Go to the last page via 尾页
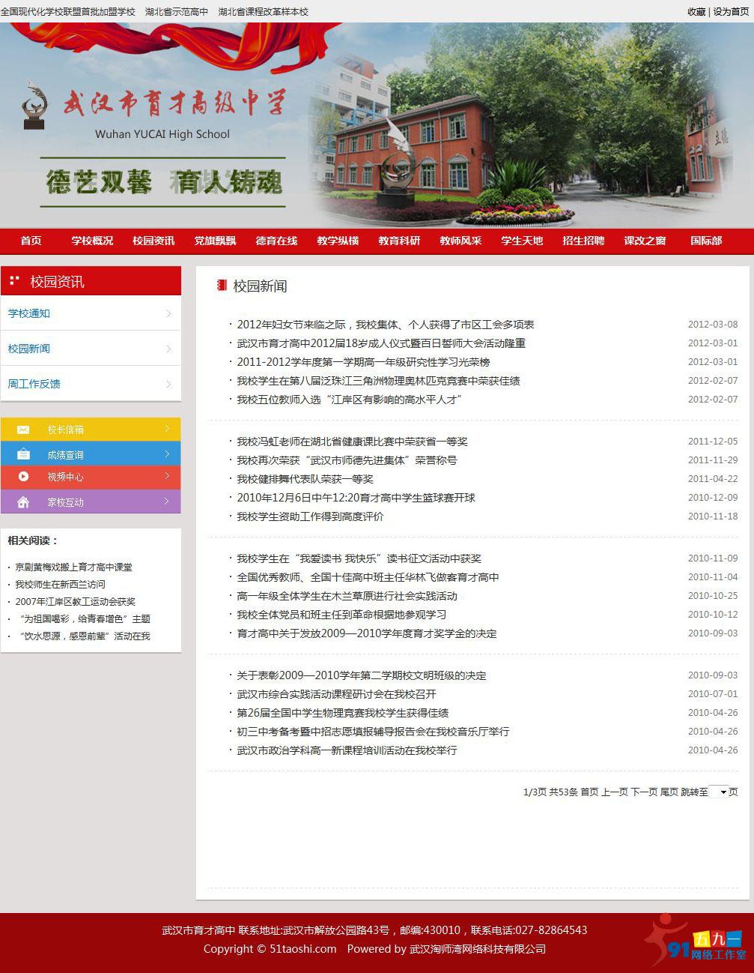 click(x=668, y=792)
